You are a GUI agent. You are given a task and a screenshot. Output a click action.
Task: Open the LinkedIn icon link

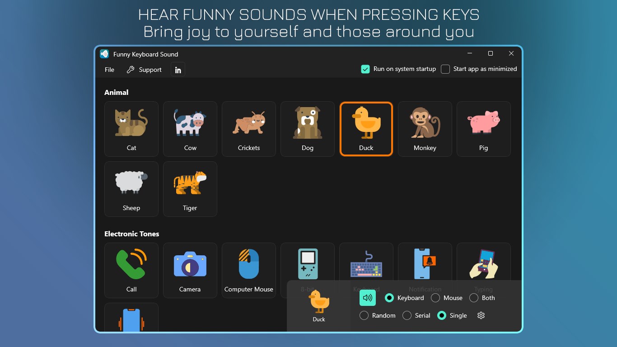178,70
